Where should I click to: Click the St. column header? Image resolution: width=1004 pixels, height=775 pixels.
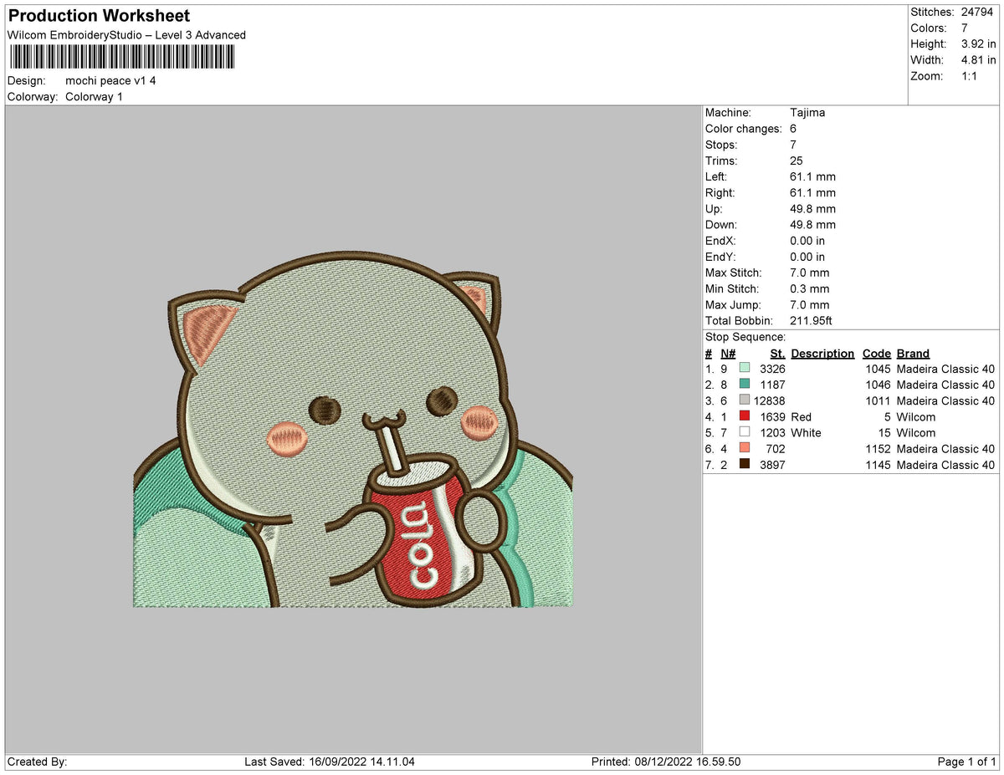[777, 354]
